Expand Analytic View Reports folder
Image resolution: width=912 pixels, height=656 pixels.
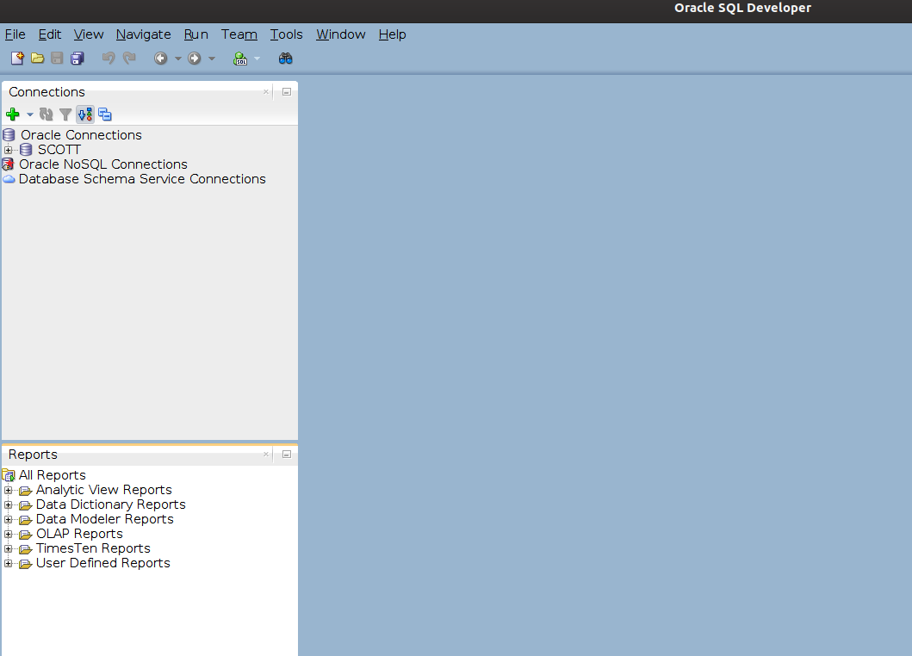click(x=8, y=490)
